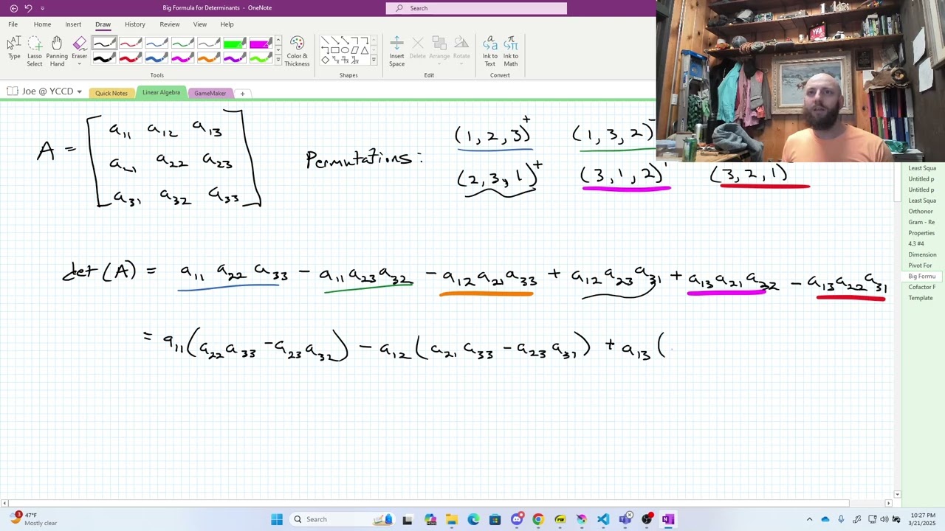Open the Help ribbon tab

tap(227, 24)
